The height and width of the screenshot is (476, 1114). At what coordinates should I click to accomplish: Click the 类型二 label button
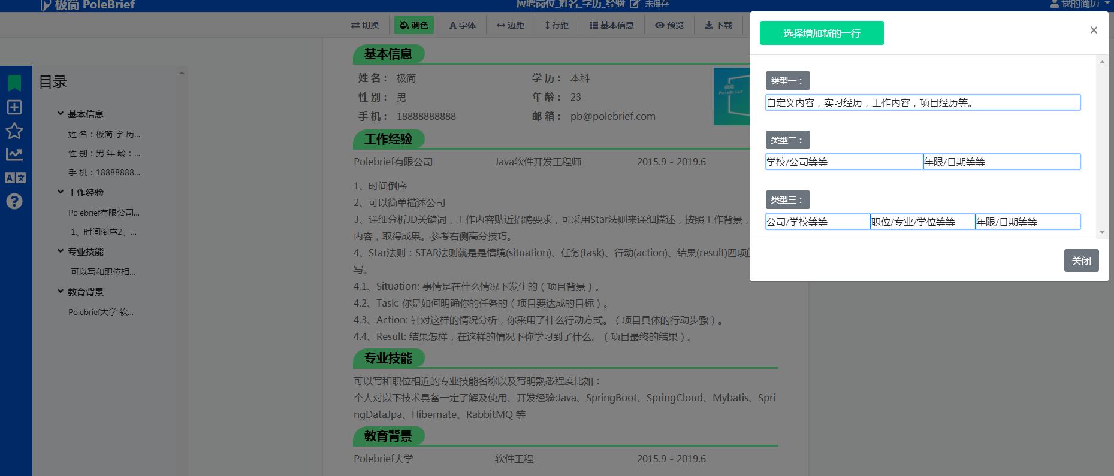coord(787,140)
